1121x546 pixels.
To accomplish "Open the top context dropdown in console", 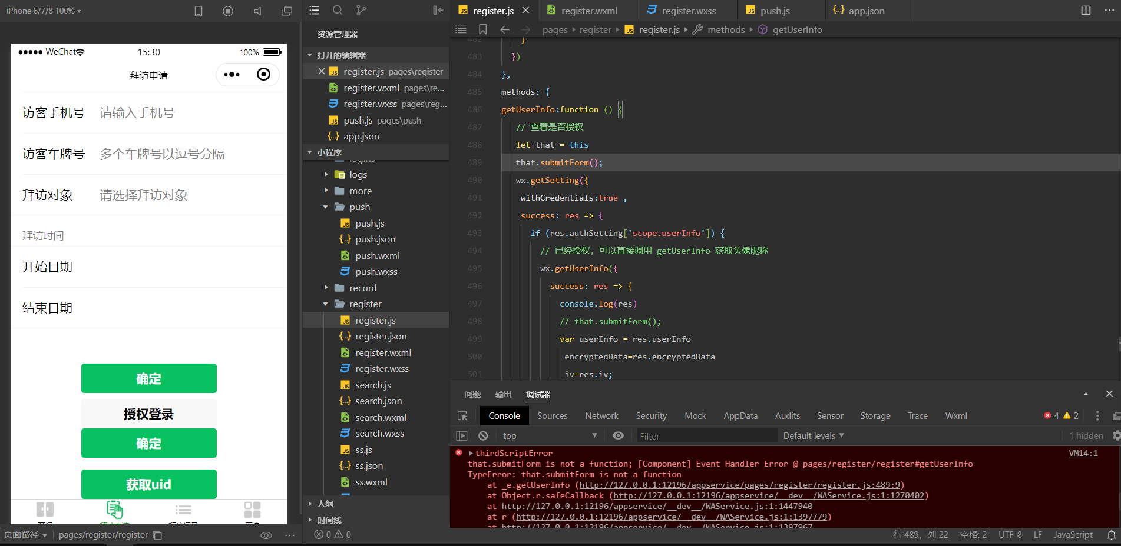I will click(549, 436).
